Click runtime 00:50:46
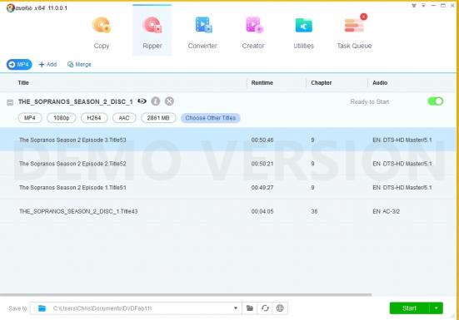459x320 pixels. click(x=262, y=140)
